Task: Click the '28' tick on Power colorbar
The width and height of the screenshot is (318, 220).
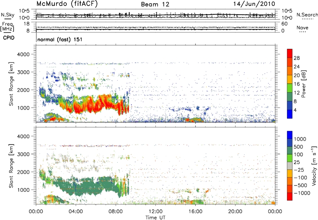Action: (297, 58)
